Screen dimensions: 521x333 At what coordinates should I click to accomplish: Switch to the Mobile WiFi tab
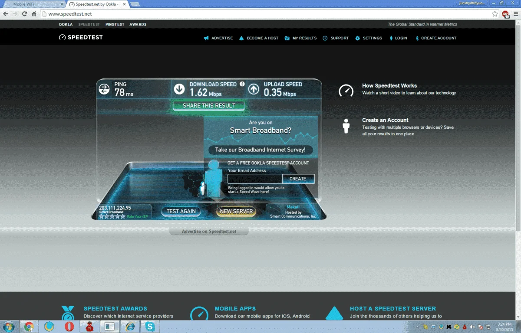[x=33, y=4]
